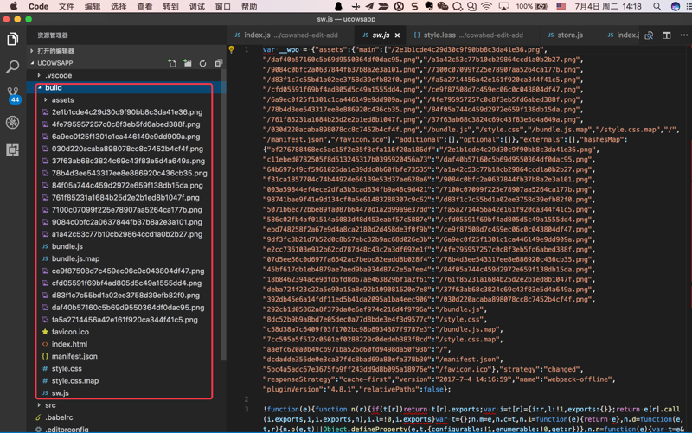Click the New File icon in UCOWSAPP header
692x433 pixels.
[x=172, y=63]
